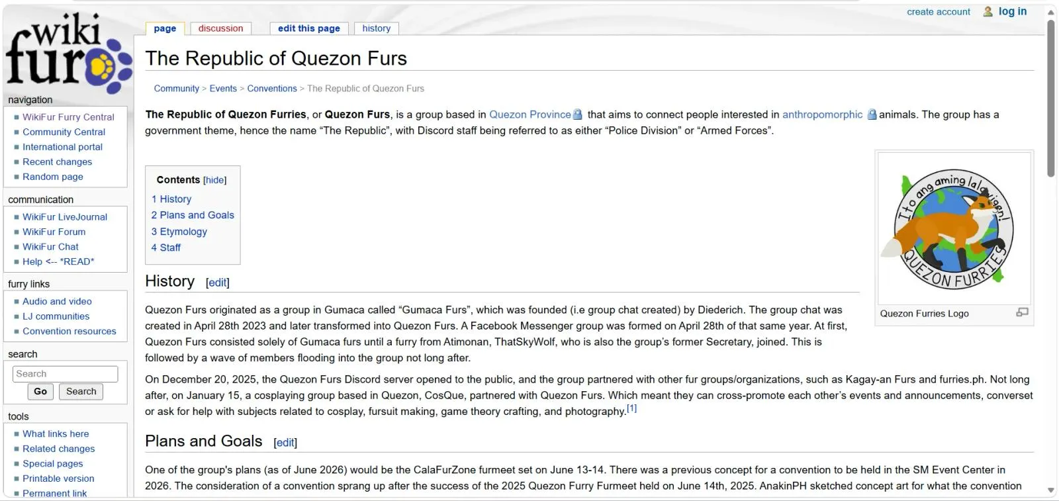Jump to Staff in Contents
The width and height of the screenshot is (1059, 501).
(x=165, y=248)
